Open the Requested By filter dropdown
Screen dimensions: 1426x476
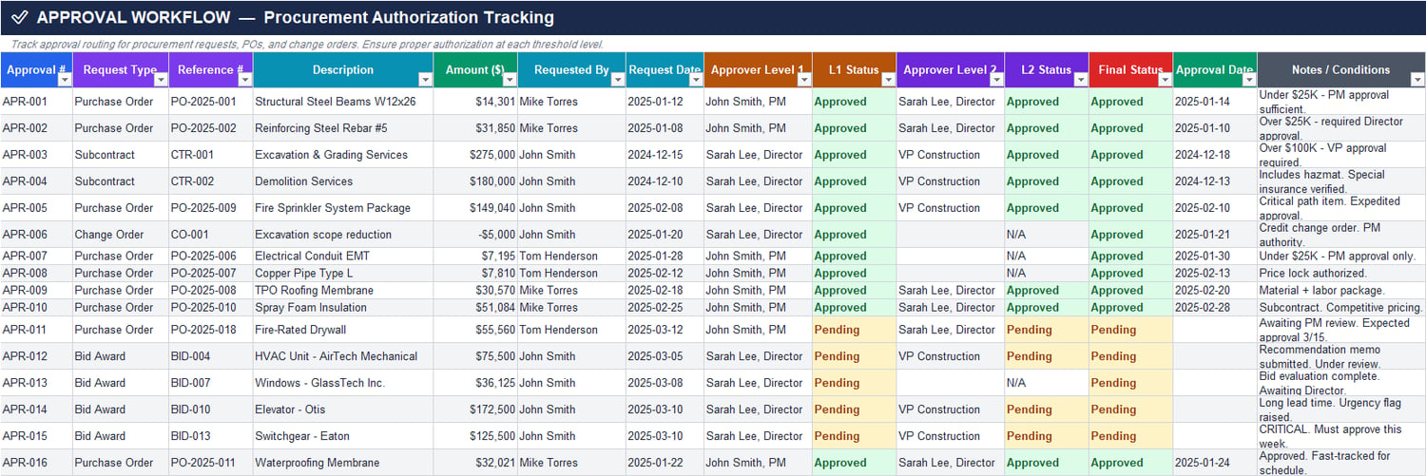617,81
